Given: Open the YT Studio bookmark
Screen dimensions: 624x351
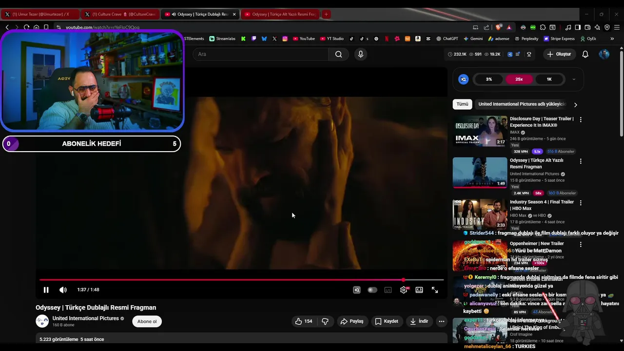Looking at the screenshot, I should click(332, 39).
